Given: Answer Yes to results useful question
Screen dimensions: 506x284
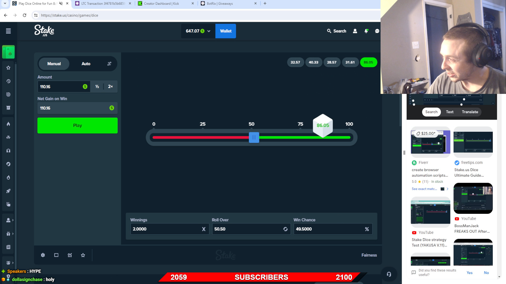Looking at the screenshot, I should tap(469, 273).
